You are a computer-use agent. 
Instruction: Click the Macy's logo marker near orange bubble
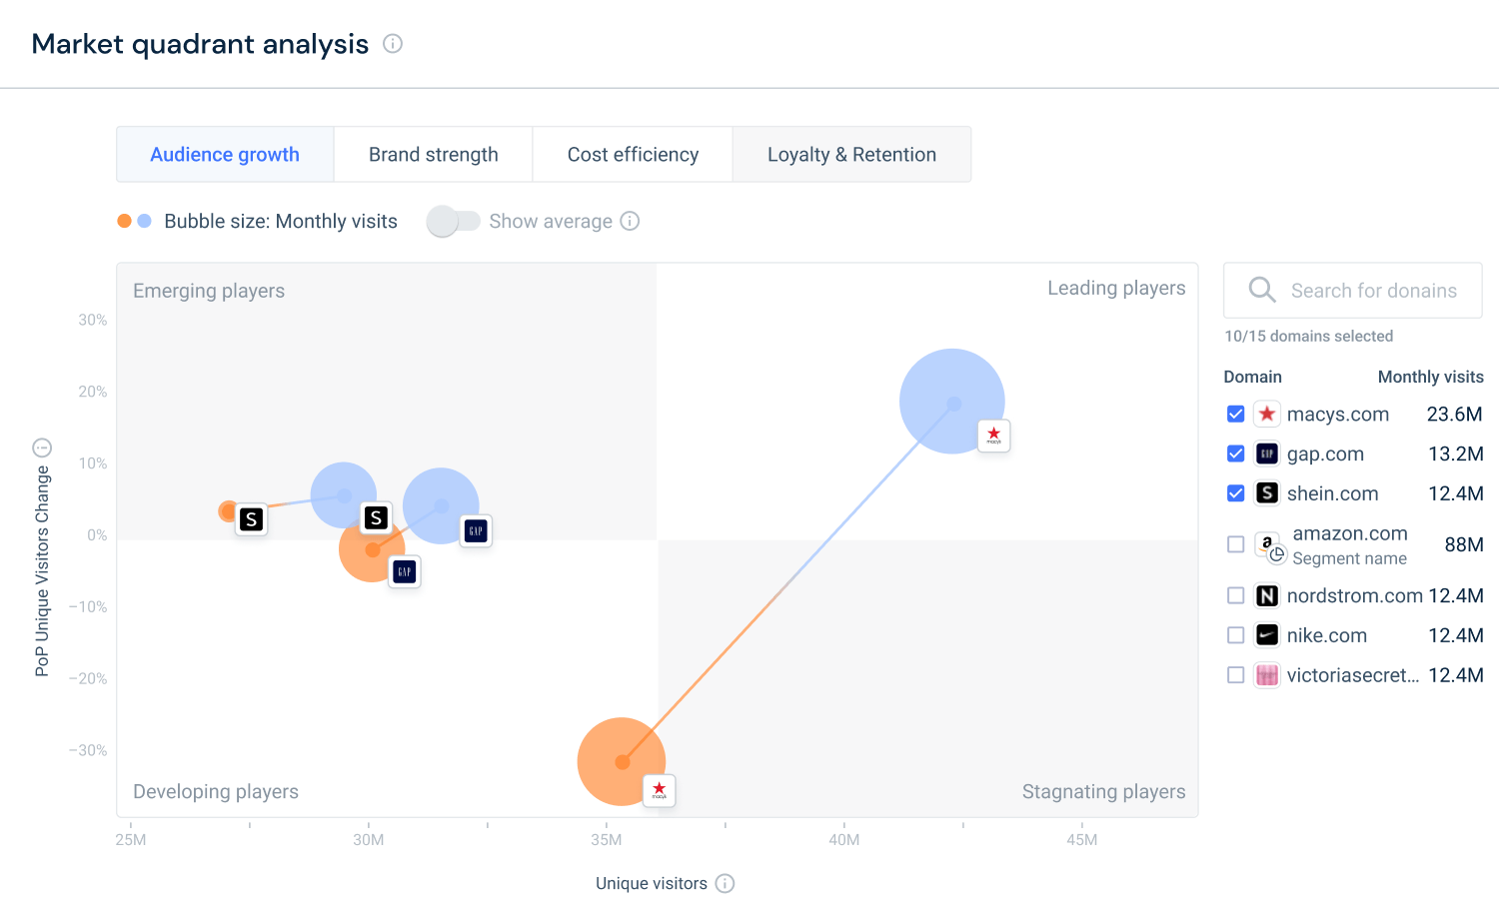[659, 790]
